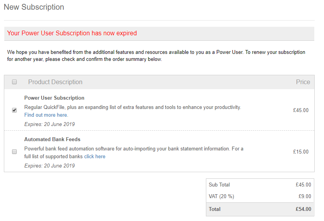324x221 pixels.
Task: Select the 'Price' column header
Action: click(303, 82)
